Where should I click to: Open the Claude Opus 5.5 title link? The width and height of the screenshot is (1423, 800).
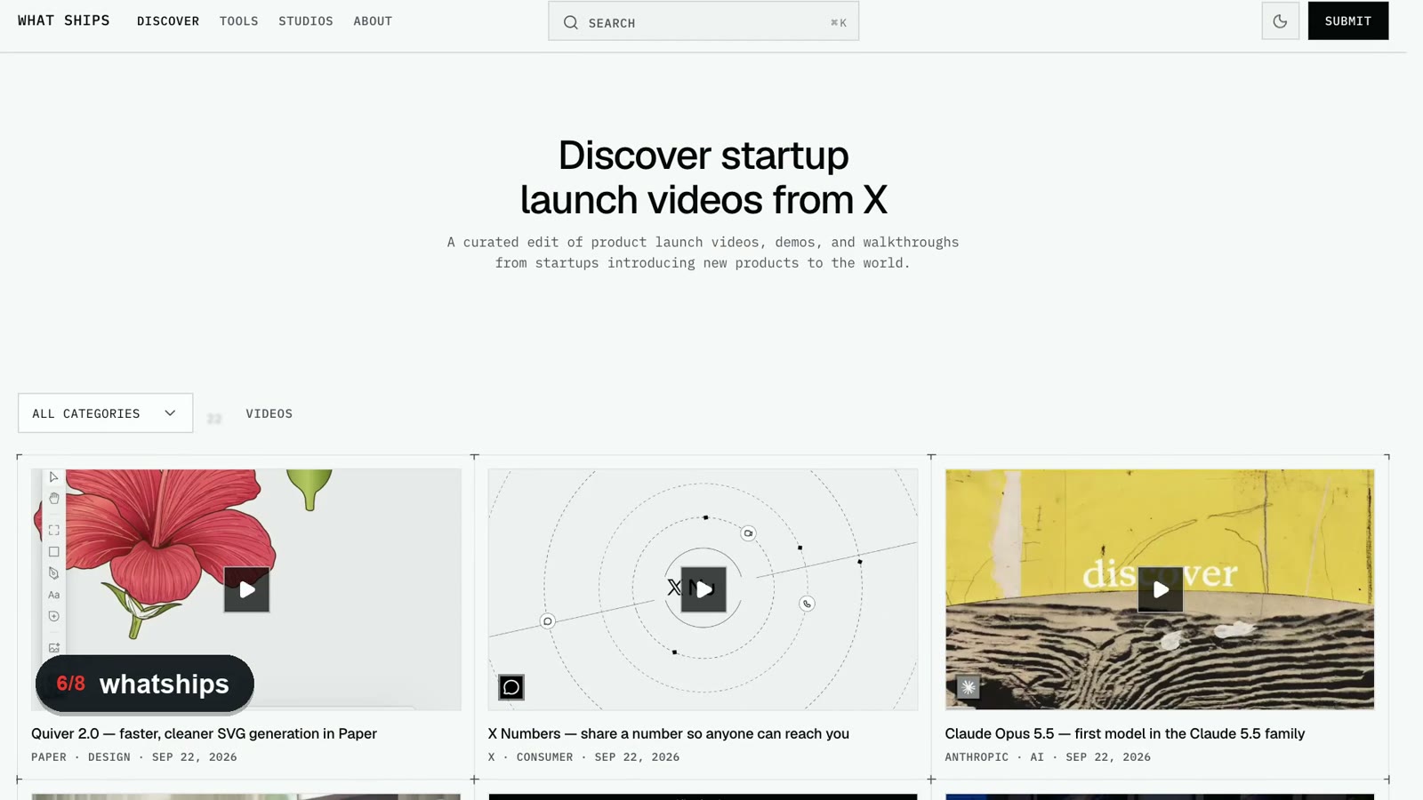coord(1125,733)
